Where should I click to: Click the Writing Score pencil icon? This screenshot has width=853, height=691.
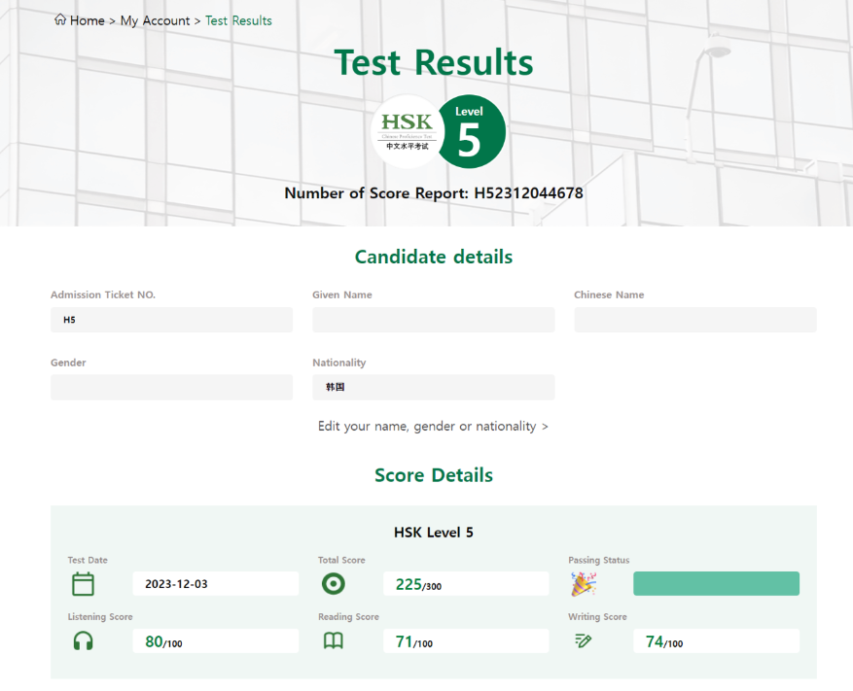pos(584,640)
